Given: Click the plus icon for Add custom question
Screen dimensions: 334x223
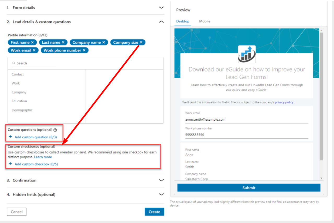Looking at the screenshot, I should coord(10,137).
